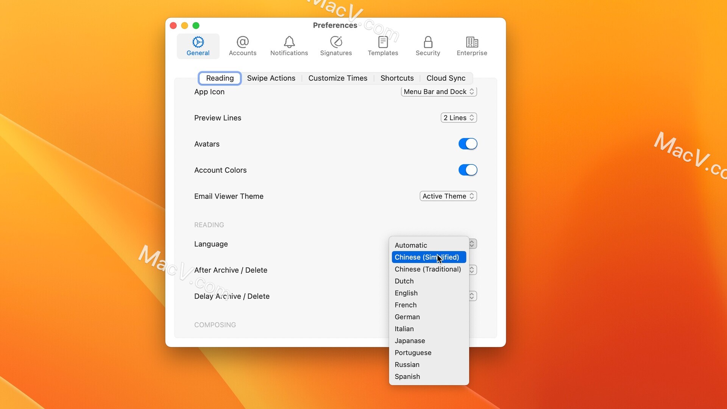The image size is (727, 409).
Task: Click the After Archive / Delete dropdown arrows
Action: tap(472, 270)
